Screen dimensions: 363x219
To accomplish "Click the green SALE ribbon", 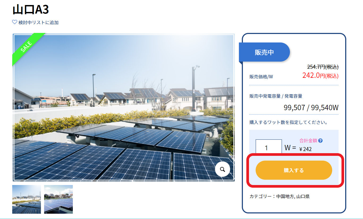I will 27,48.
